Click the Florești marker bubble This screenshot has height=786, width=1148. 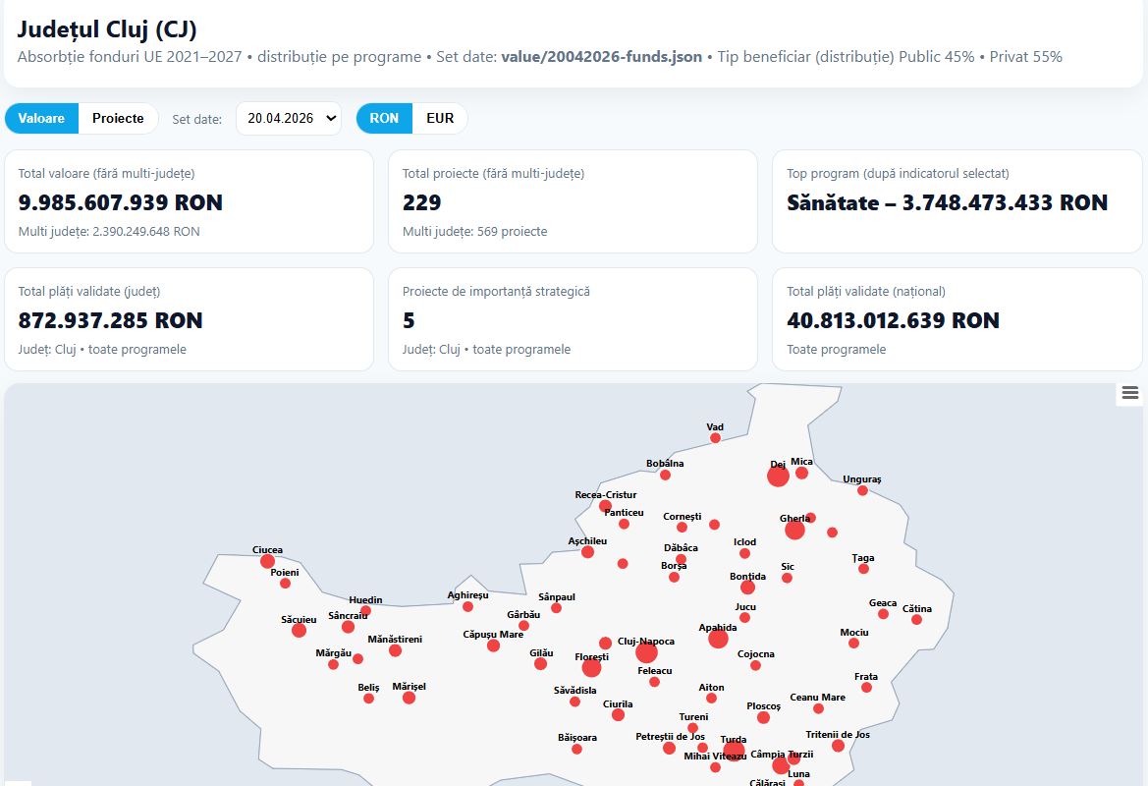(591, 668)
